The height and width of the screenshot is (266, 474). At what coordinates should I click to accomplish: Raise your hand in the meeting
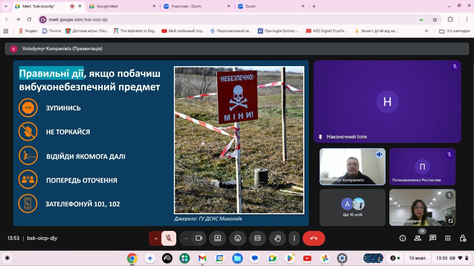(x=277, y=238)
